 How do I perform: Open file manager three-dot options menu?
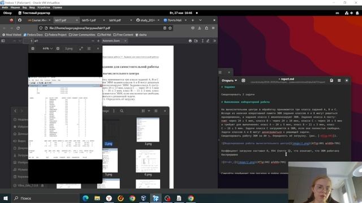pos(114,111)
